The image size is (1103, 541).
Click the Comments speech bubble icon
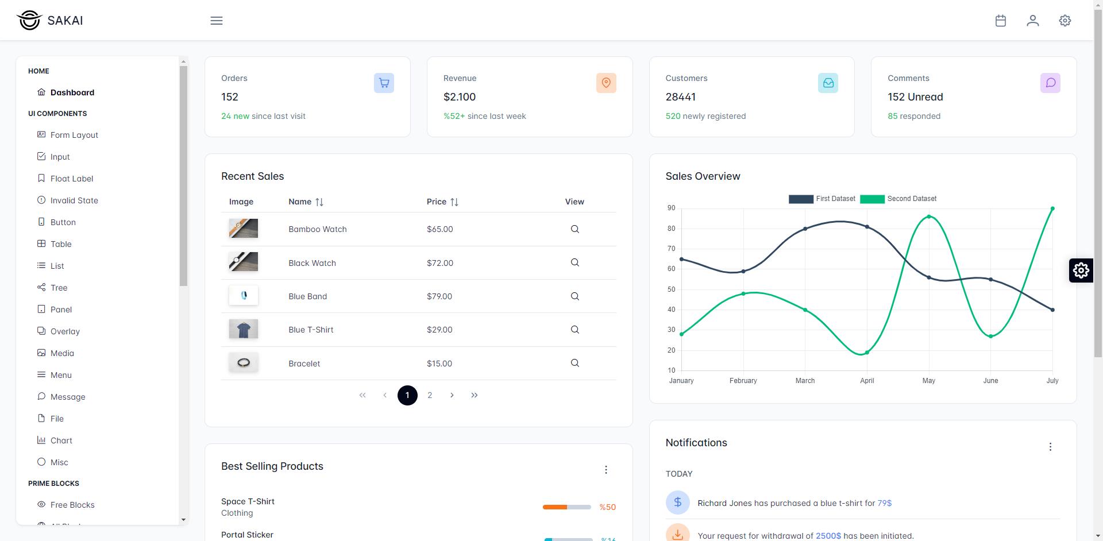click(1050, 83)
